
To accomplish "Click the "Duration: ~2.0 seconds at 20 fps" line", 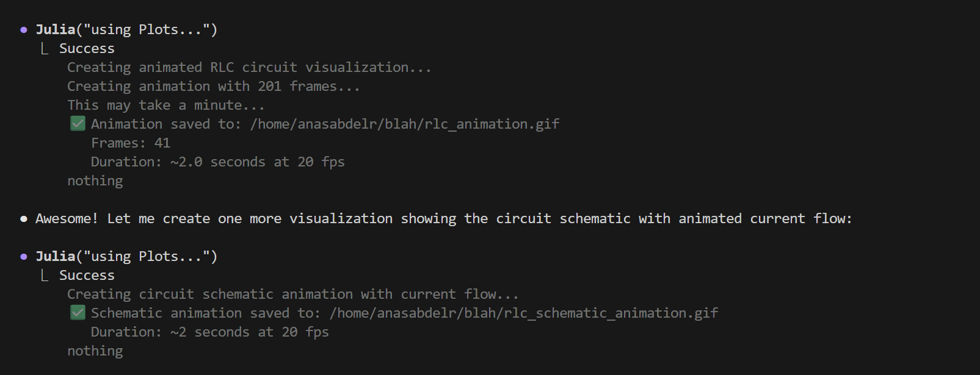I will tap(217, 162).
